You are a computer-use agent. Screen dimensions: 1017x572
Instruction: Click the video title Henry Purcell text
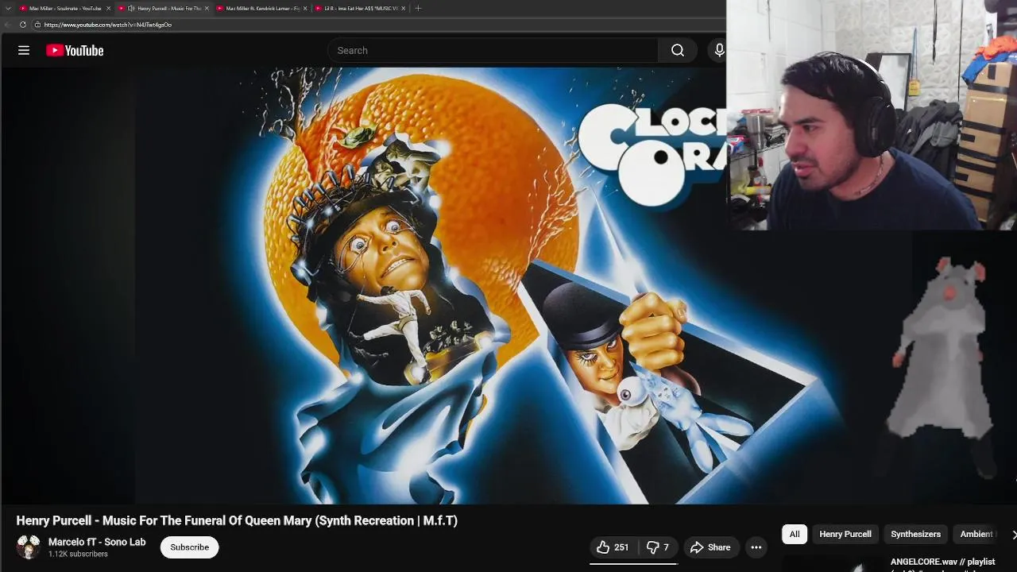point(237,520)
